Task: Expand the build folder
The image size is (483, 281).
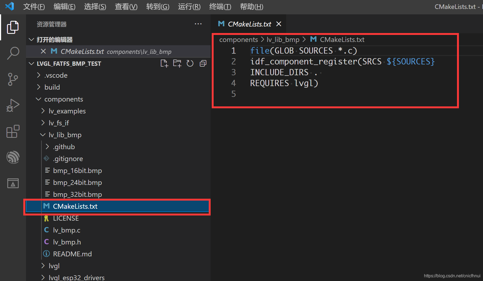Action: [x=39, y=87]
